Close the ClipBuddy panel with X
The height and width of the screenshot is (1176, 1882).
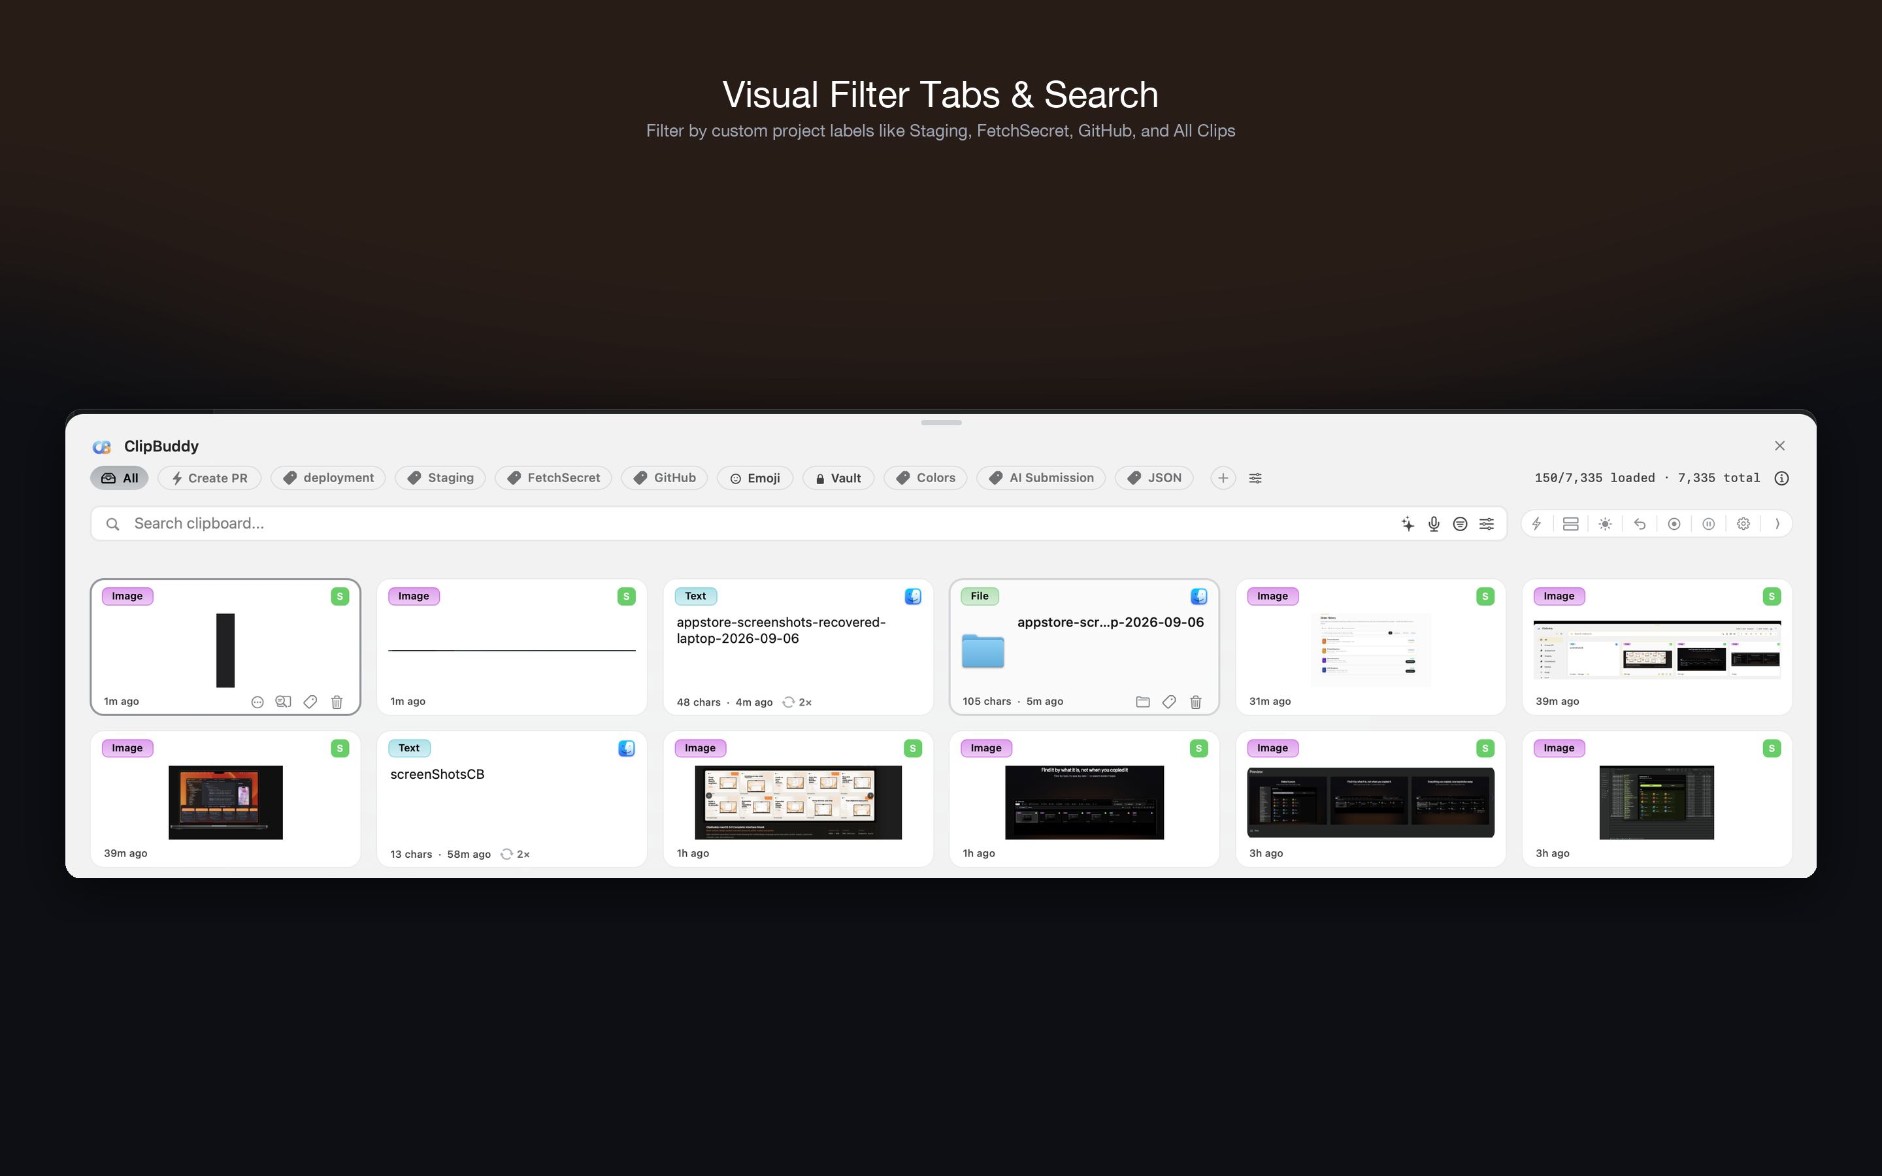pyautogui.click(x=1779, y=446)
